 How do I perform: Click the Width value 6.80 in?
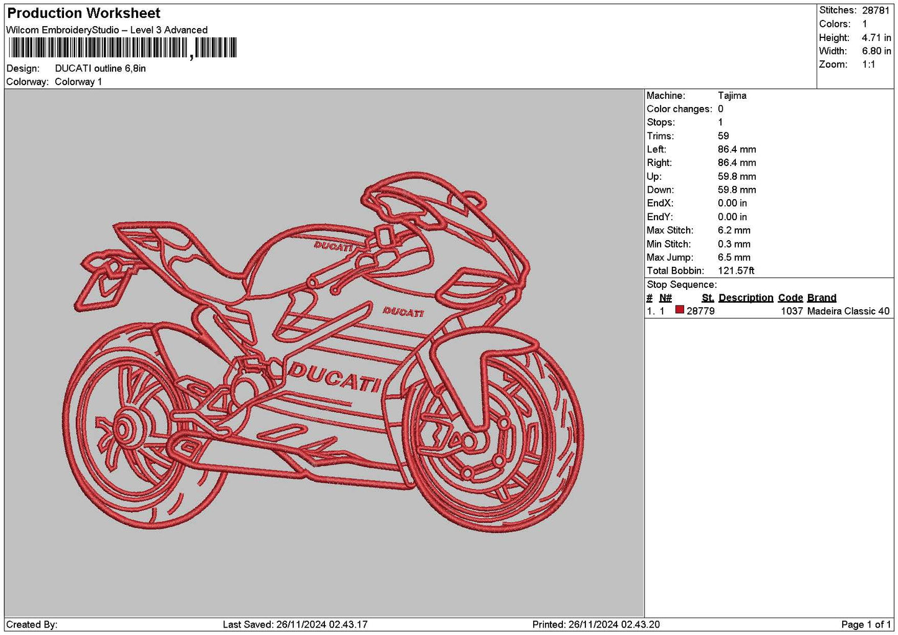click(x=876, y=51)
